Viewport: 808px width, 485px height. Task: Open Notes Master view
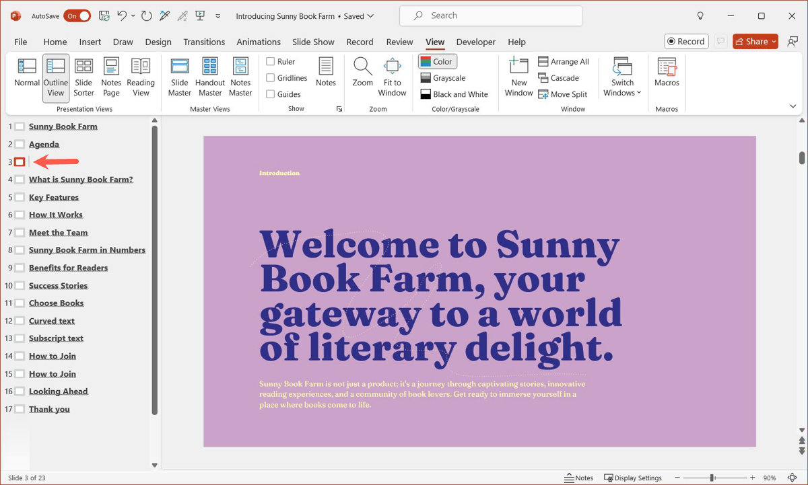coord(240,78)
